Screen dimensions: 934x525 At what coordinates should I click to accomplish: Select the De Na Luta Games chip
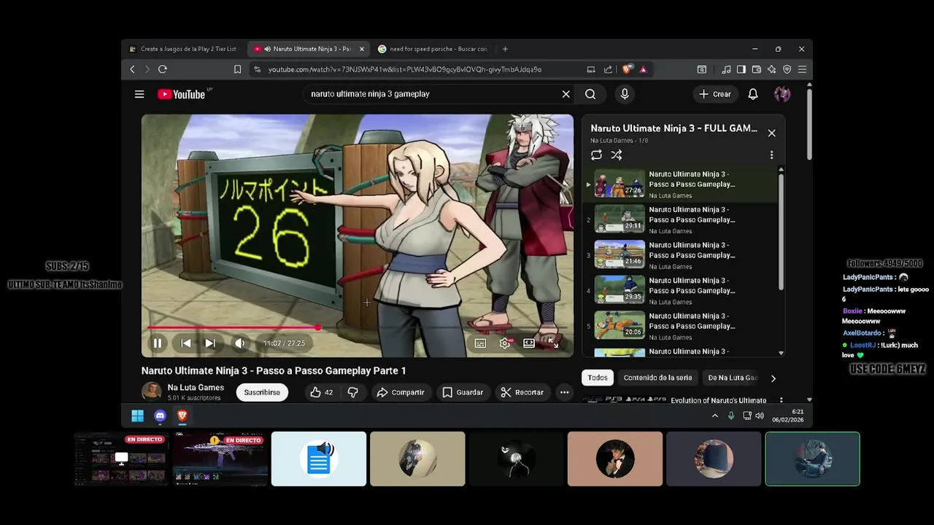[x=733, y=378]
